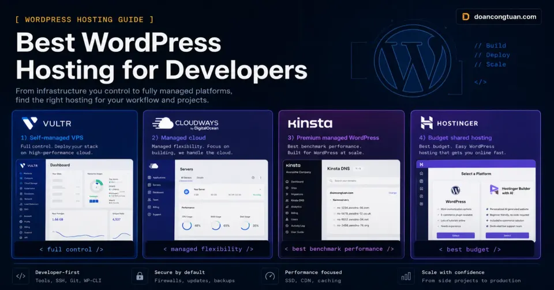
Task: Click nameserver ns-5678.awsdns-12.co.uk
Action: (x=354, y=213)
